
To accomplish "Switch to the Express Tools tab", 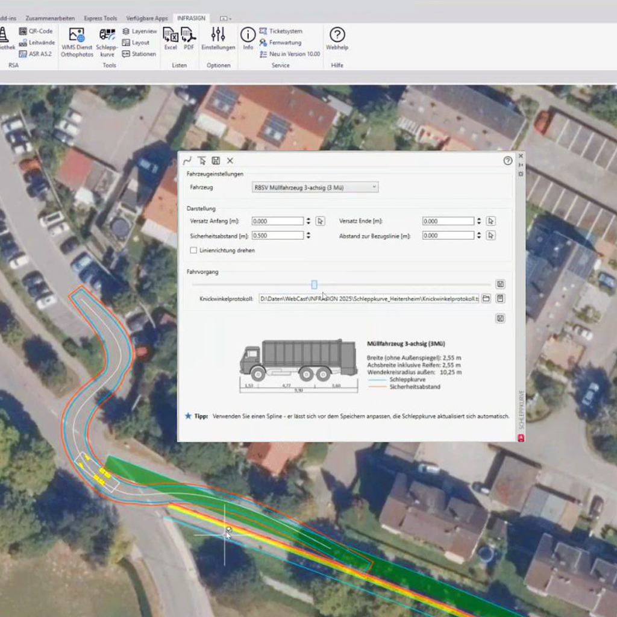I will [x=101, y=18].
